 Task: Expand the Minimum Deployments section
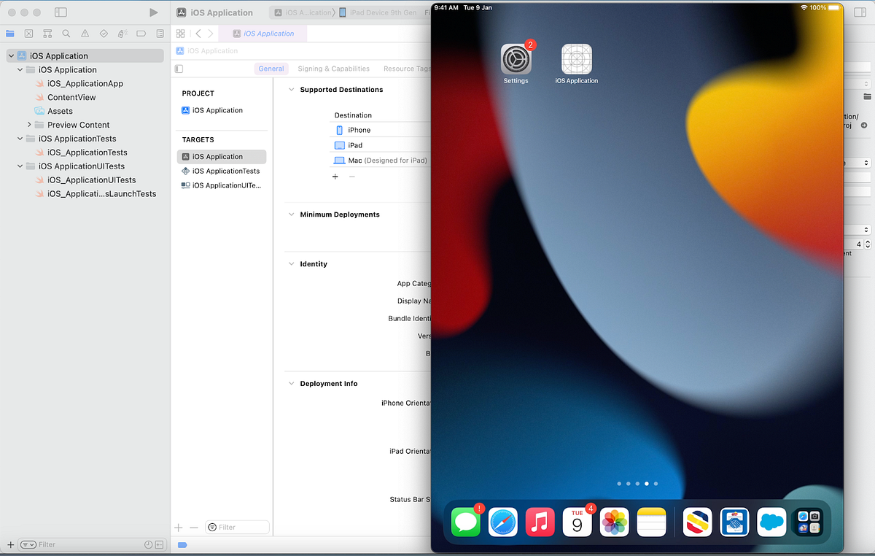tap(291, 214)
